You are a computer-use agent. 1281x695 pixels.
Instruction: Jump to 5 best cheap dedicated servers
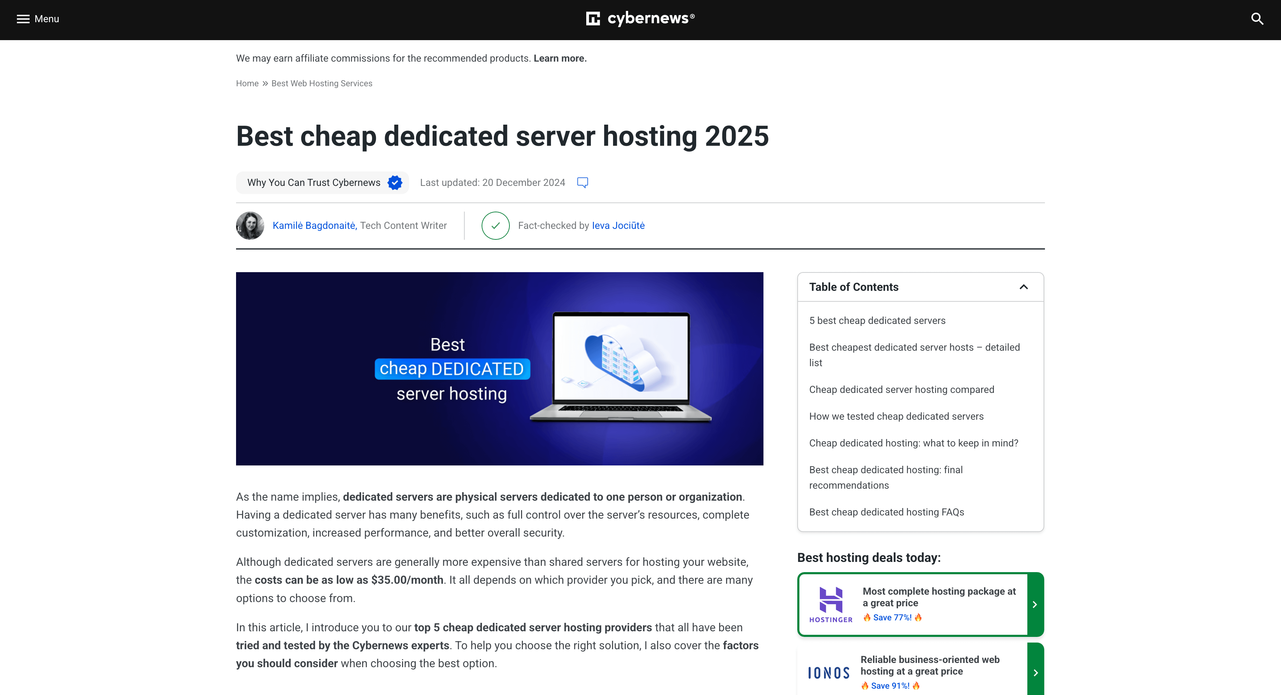877,320
